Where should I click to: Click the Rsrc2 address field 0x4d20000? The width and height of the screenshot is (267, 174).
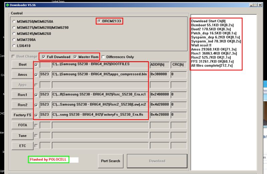tap(160, 105)
